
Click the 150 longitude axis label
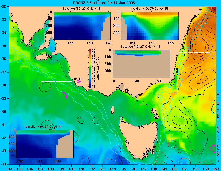pos(175,169)
